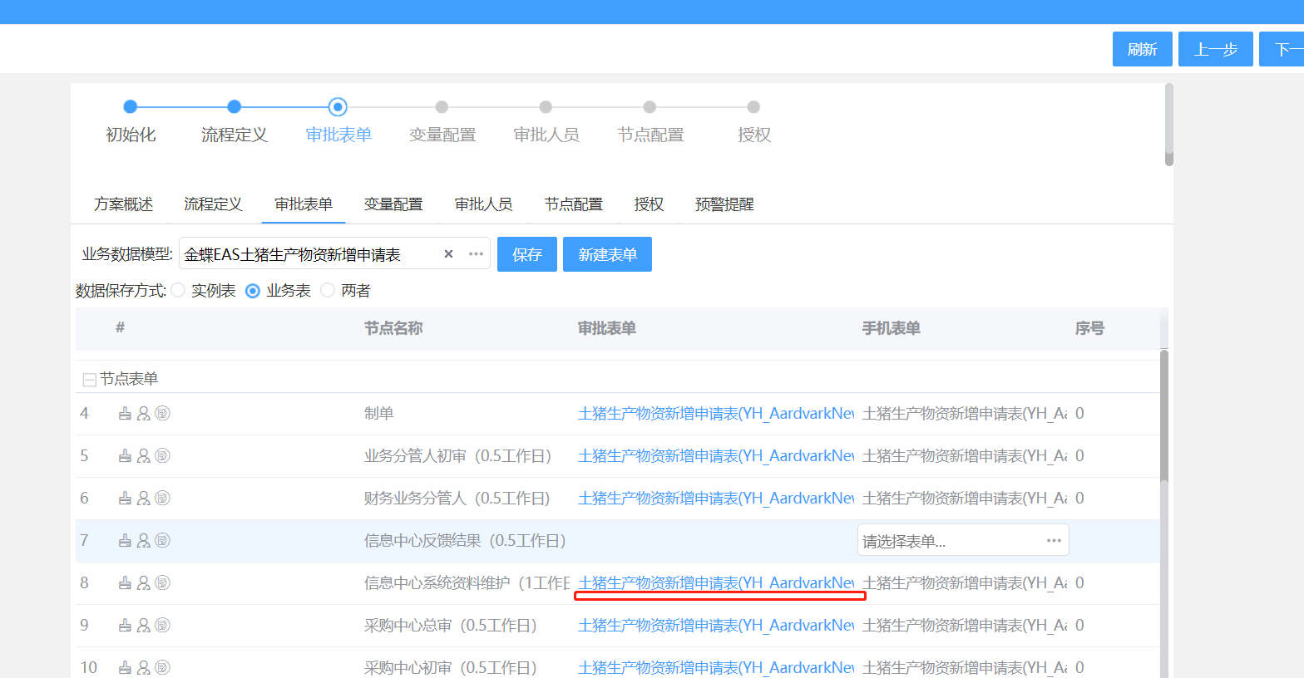Open the 业务数据模型 picker ellipsis

[x=476, y=254]
